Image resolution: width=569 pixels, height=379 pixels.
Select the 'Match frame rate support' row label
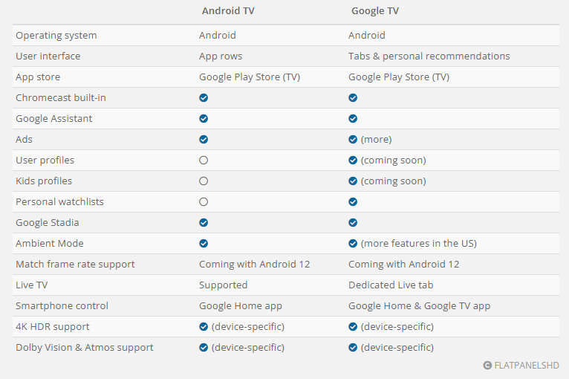click(x=75, y=265)
